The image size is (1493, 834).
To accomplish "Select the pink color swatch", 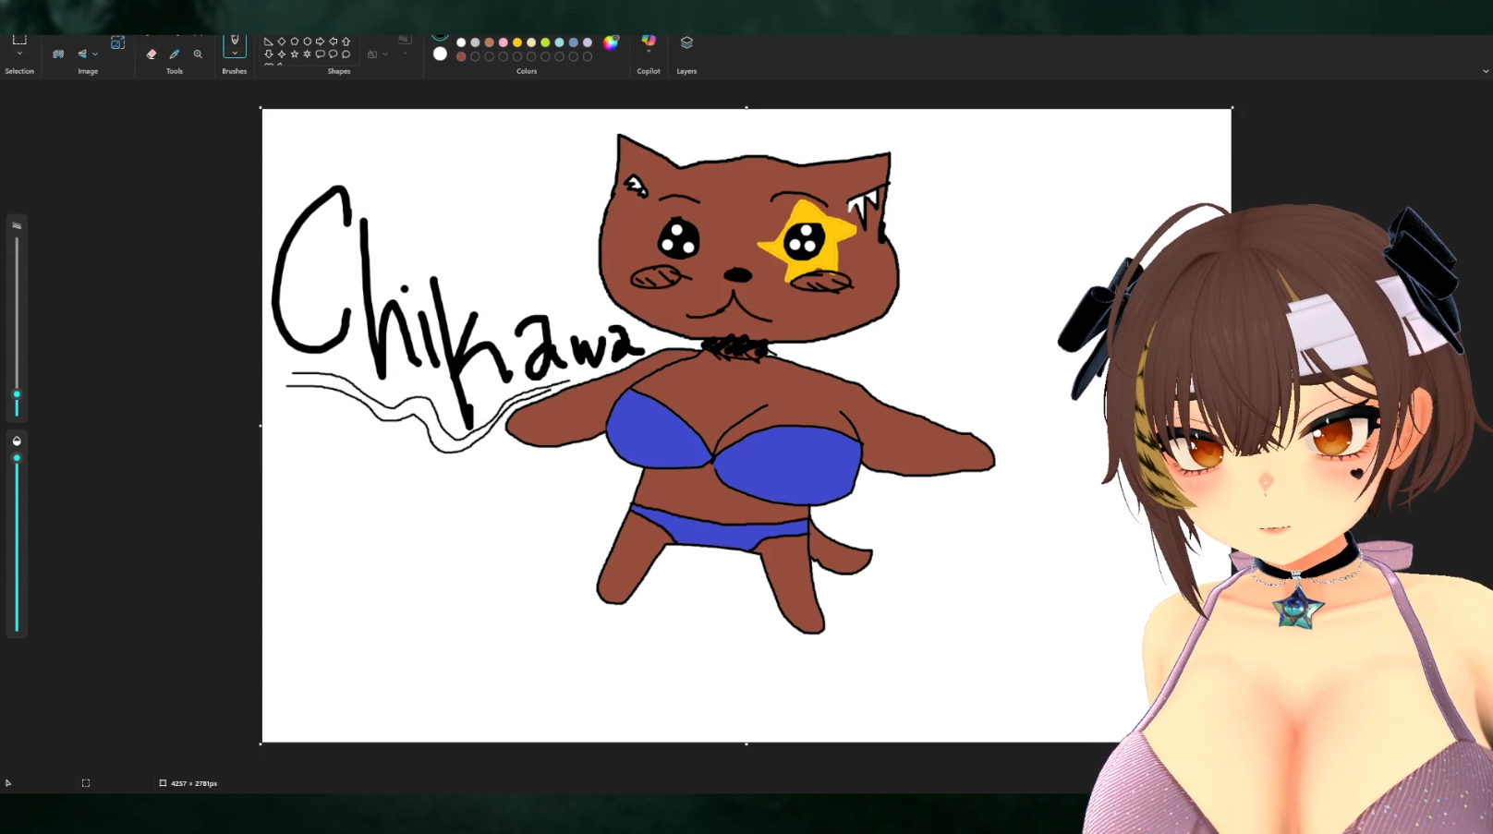I will click(504, 42).
